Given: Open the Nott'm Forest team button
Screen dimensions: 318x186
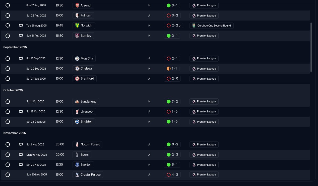Looking at the screenshot, I should 88,144.
